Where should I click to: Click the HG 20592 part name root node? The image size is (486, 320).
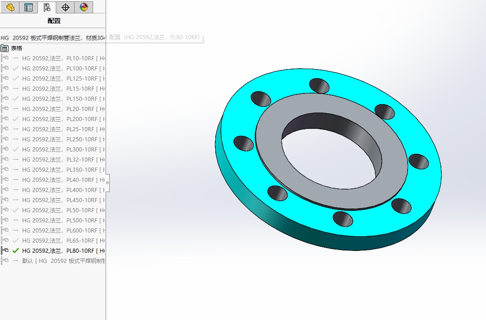pos(53,38)
